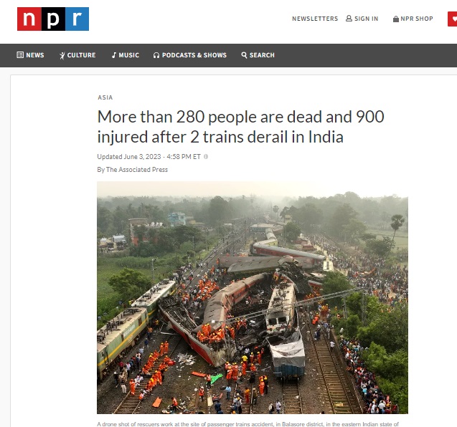Open the Culture menu
Screen dimensions: 457x427
[77, 55]
